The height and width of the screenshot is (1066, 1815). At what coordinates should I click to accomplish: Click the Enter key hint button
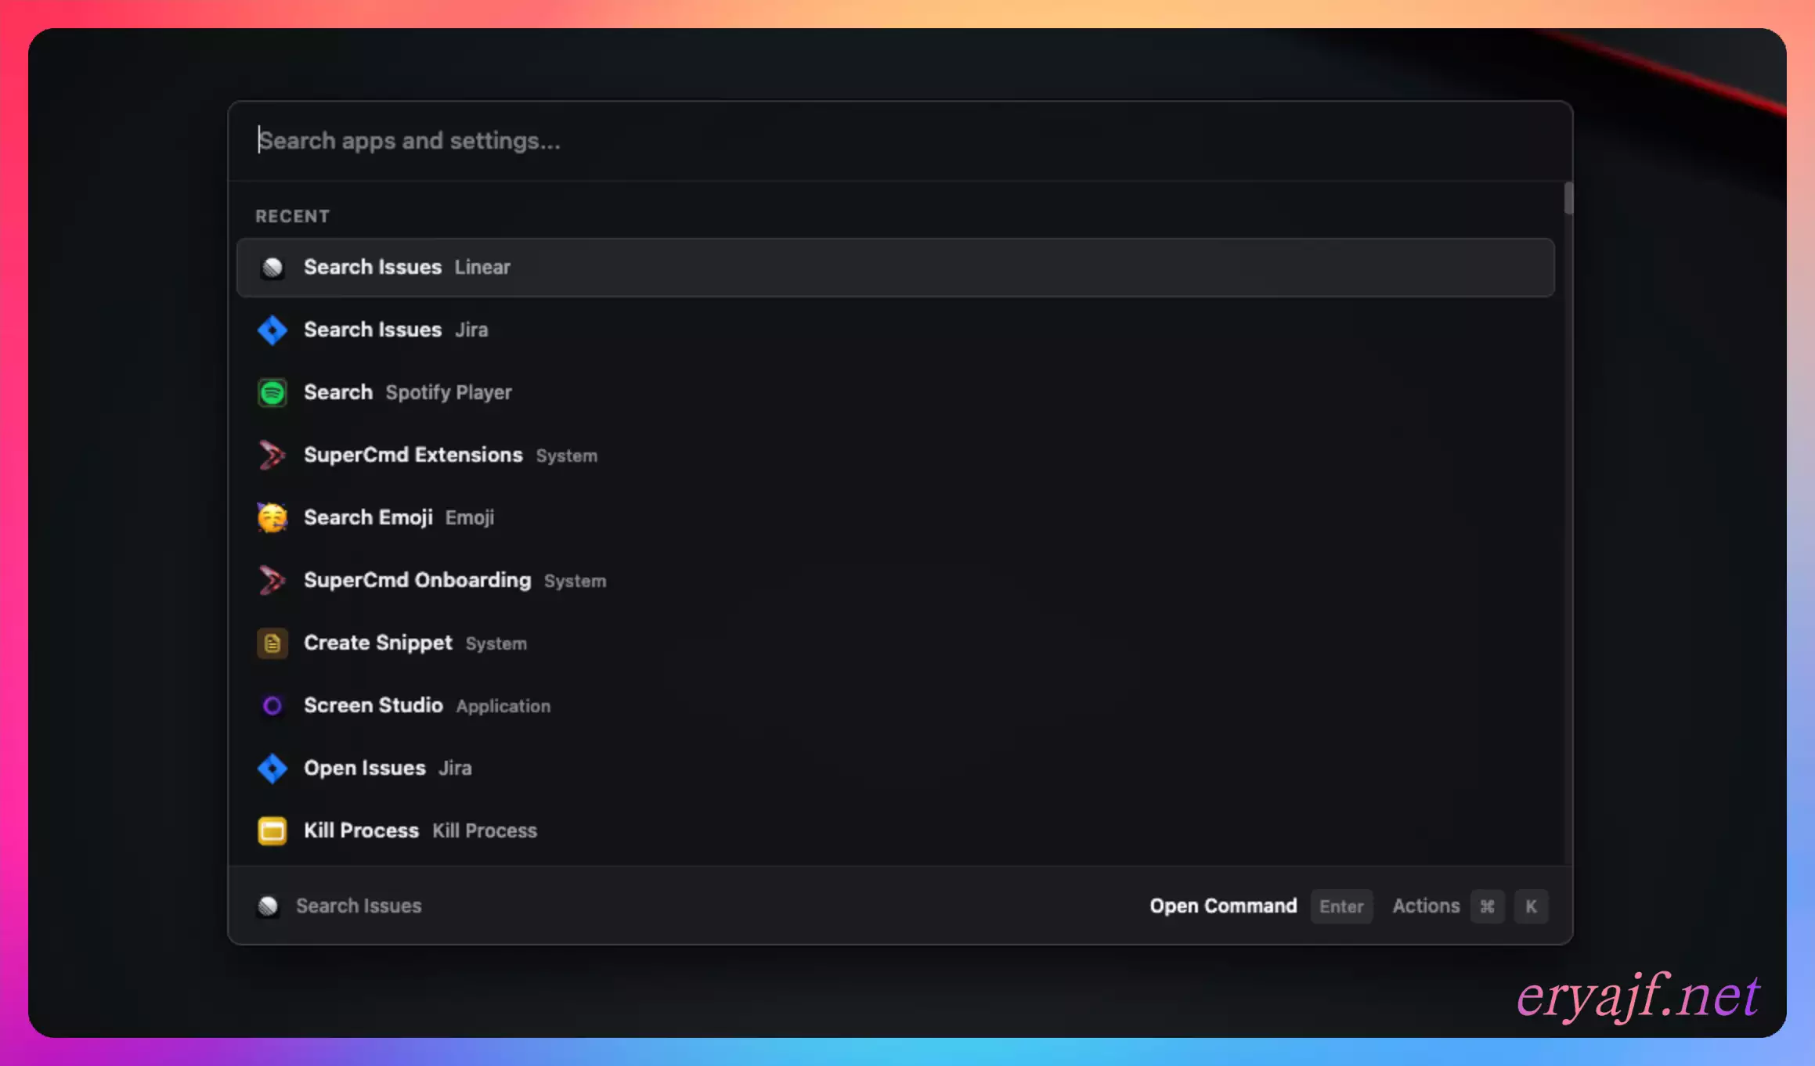(1341, 906)
